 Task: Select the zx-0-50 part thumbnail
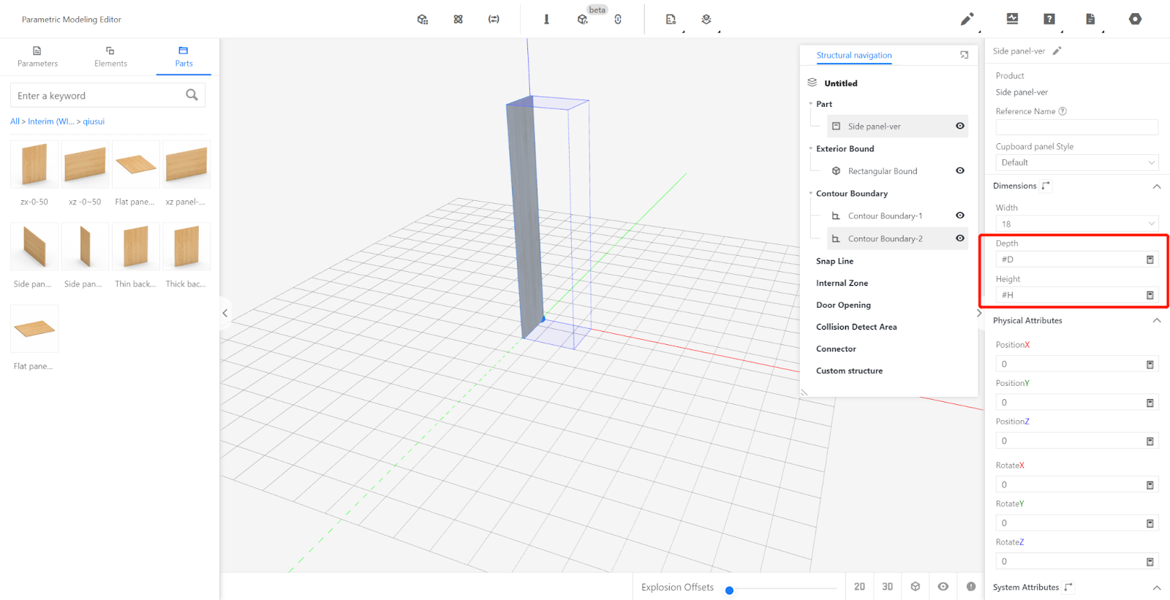click(x=34, y=164)
